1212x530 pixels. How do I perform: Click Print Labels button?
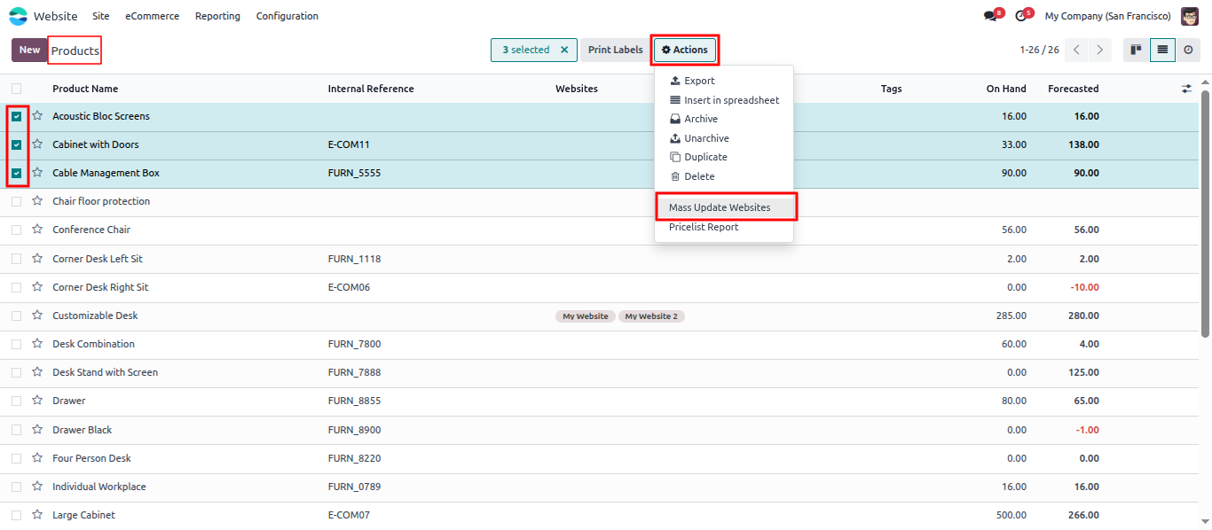[615, 50]
